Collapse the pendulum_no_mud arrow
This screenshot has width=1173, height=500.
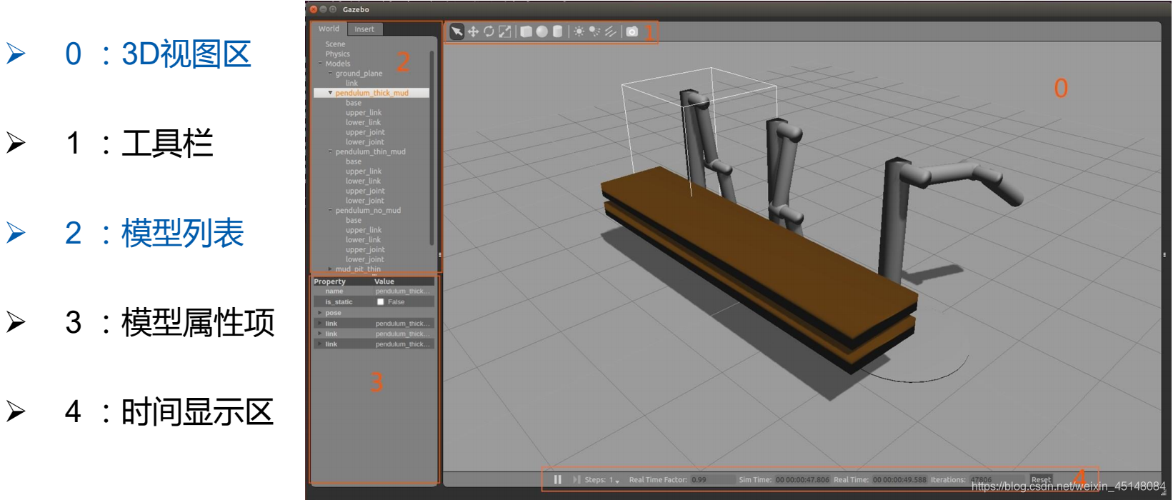click(x=330, y=211)
